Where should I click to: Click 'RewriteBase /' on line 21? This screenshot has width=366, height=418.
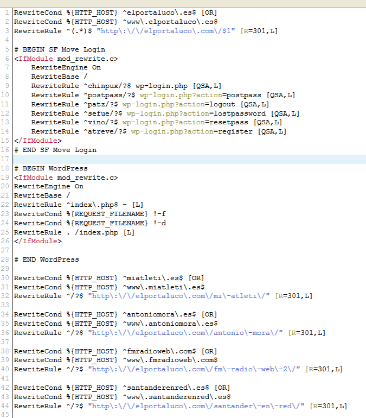42,195
